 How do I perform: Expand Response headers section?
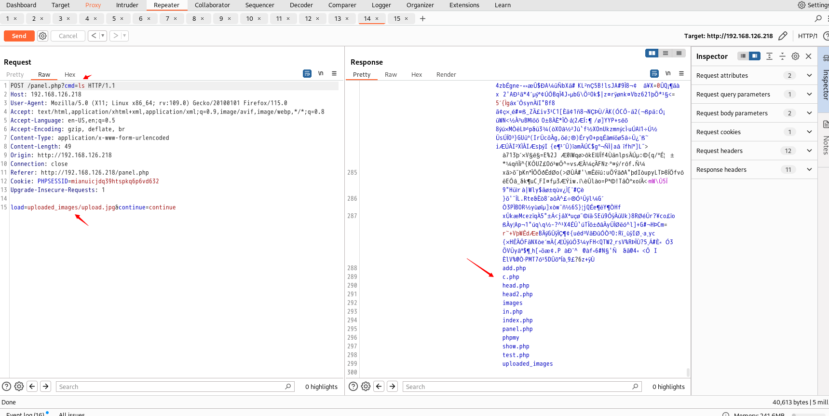(x=754, y=169)
